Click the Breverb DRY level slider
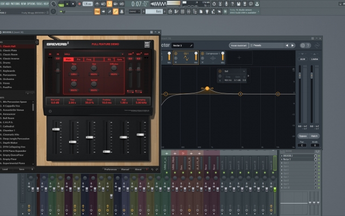The width and height of the screenshot is (345, 216). click(x=130, y=70)
